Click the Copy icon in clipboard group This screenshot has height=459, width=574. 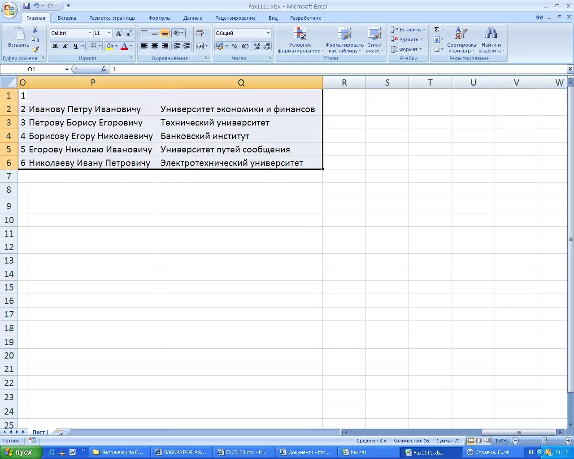(x=35, y=39)
